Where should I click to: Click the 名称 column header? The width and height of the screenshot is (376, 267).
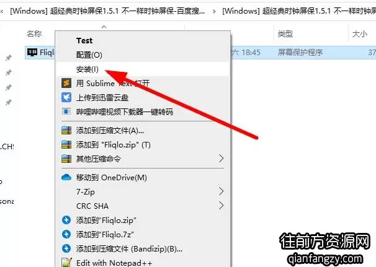tap(34, 34)
